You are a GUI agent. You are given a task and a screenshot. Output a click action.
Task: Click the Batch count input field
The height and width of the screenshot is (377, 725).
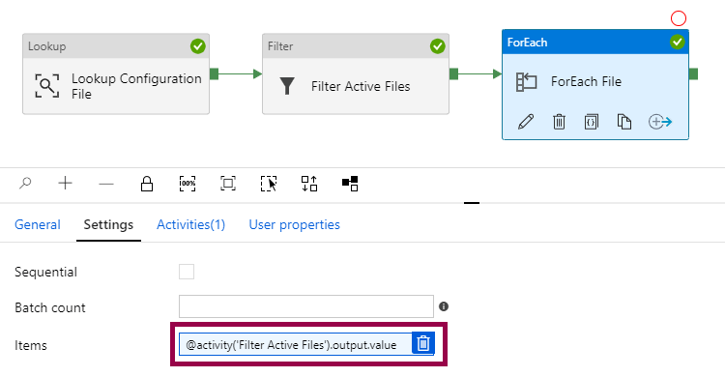[306, 306]
